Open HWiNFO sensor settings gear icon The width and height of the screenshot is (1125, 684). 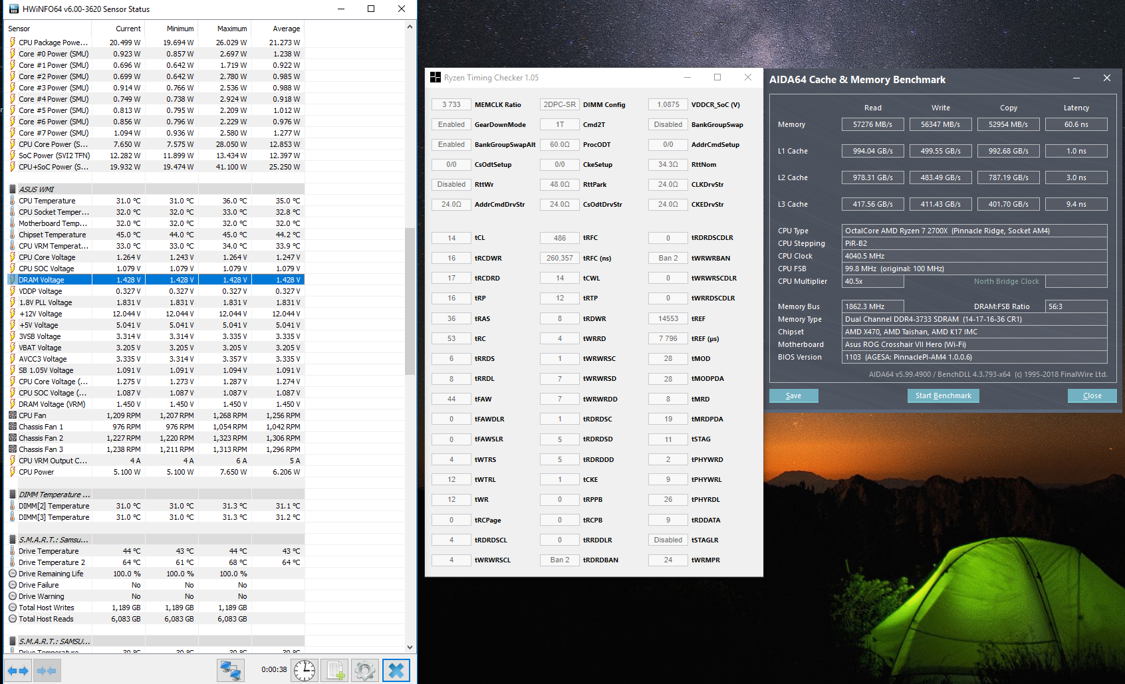click(x=365, y=671)
